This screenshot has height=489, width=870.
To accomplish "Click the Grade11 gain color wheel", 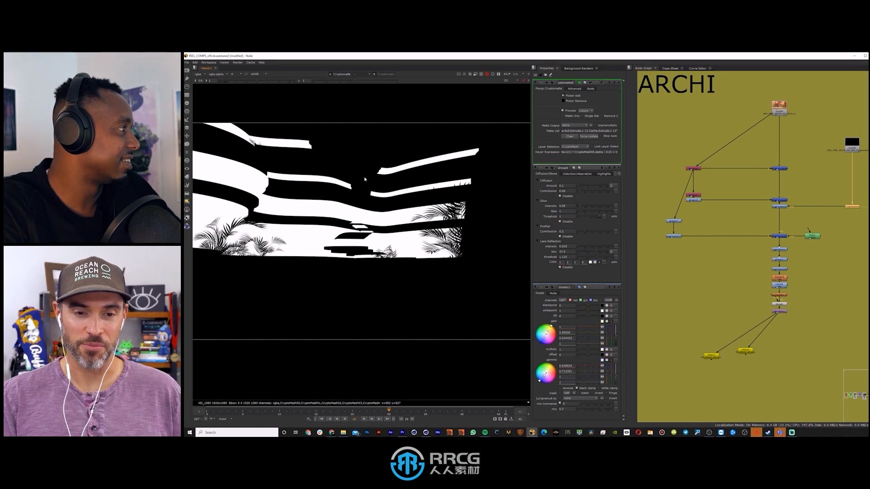I will click(546, 334).
